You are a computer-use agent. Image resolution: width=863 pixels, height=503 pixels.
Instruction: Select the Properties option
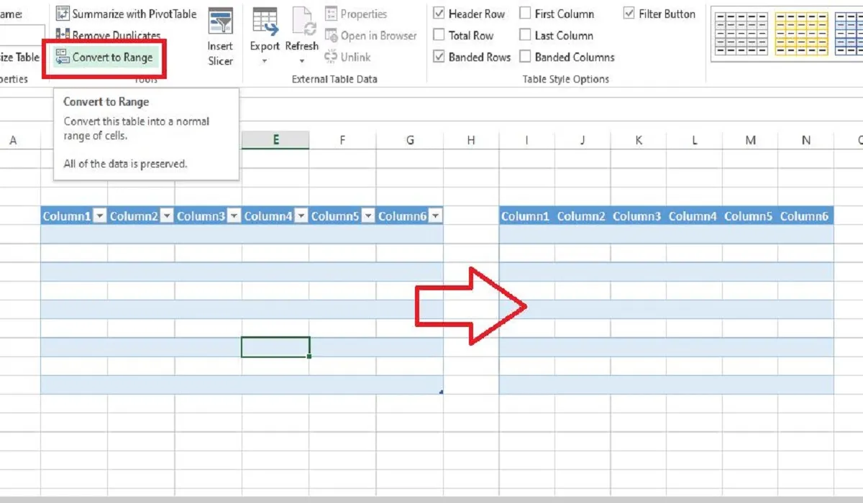tap(357, 14)
